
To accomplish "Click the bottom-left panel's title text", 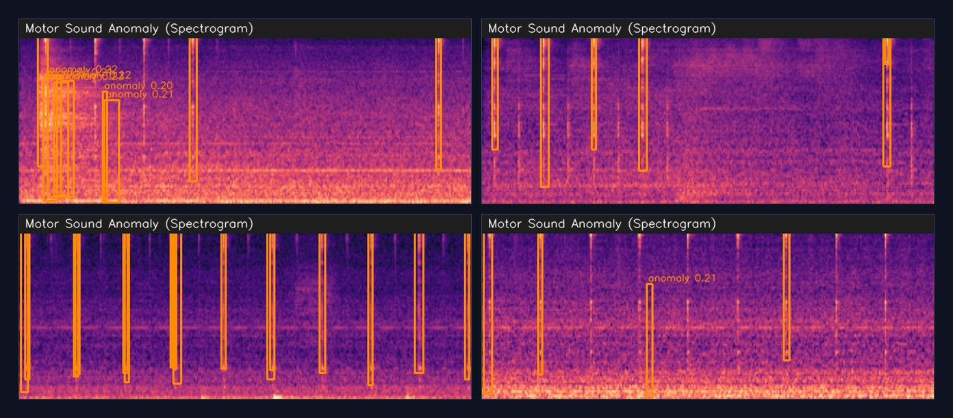I will point(140,224).
